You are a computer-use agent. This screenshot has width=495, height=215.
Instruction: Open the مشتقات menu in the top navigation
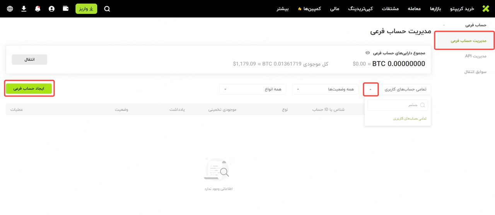(390, 9)
